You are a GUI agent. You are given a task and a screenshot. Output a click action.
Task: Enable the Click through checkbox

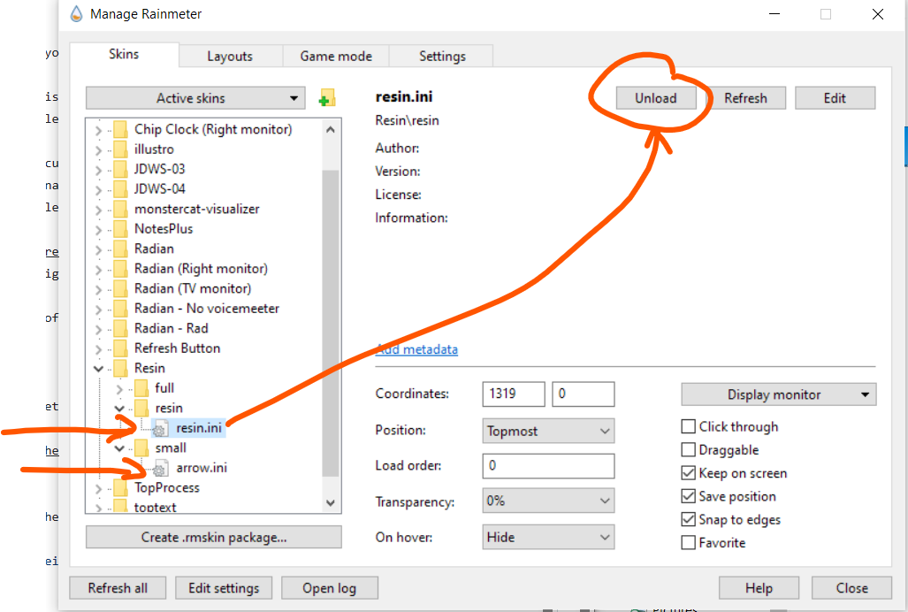click(688, 427)
